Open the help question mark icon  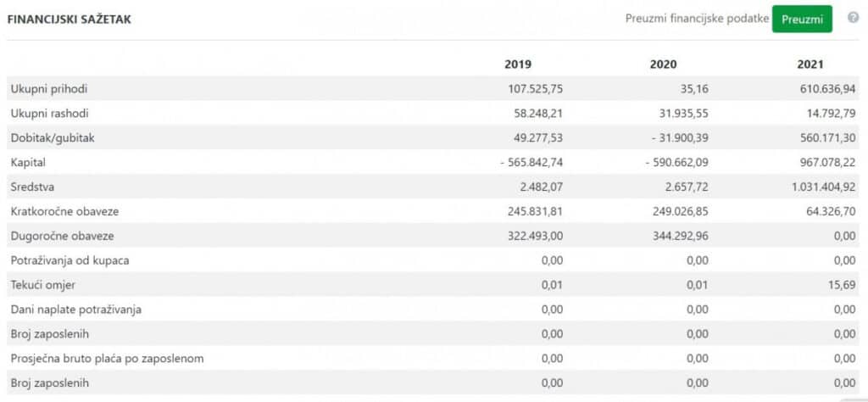(853, 18)
